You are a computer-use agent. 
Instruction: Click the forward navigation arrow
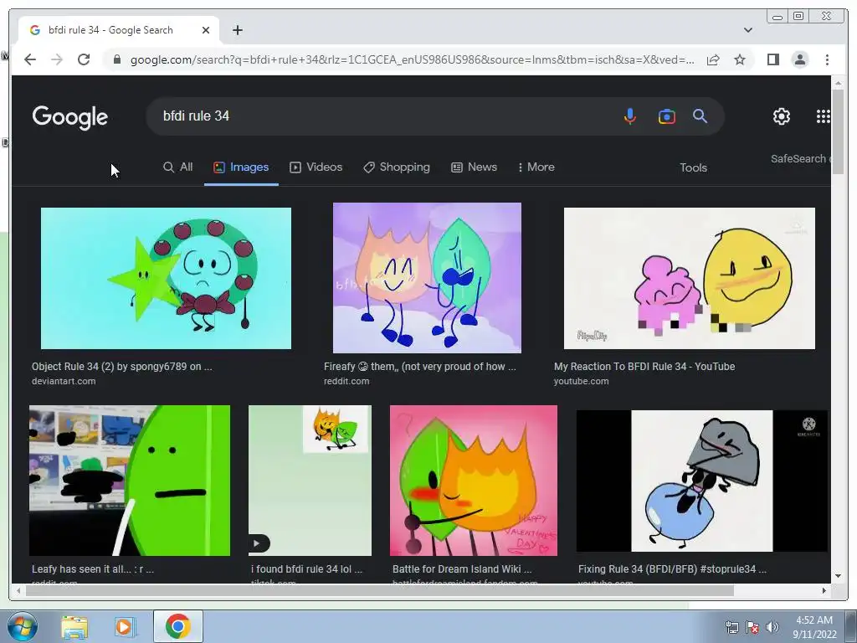(57, 59)
